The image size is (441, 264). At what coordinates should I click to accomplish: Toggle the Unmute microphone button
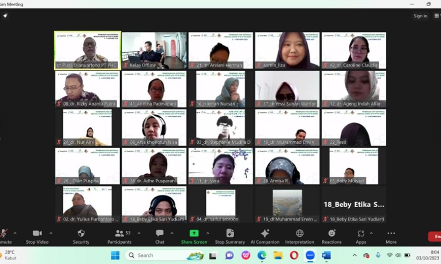4,237
